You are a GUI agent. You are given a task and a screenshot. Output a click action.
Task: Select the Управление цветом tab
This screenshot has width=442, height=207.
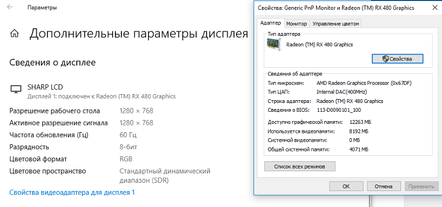pyautogui.click(x=336, y=24)
